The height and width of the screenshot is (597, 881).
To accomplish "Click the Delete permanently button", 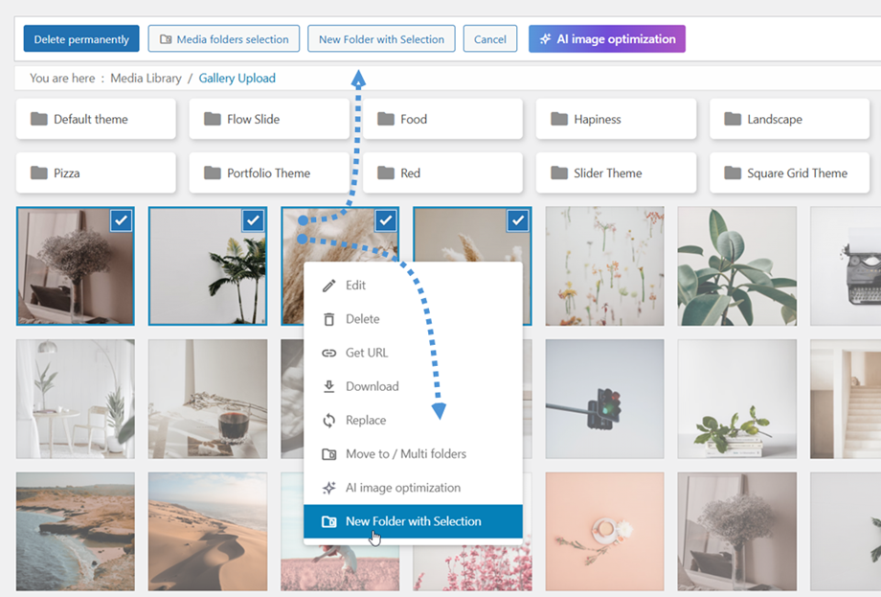I will pos(80,38).
